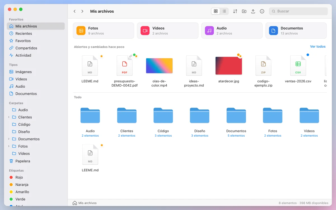Open the Fotos category card

click(103, 31)
